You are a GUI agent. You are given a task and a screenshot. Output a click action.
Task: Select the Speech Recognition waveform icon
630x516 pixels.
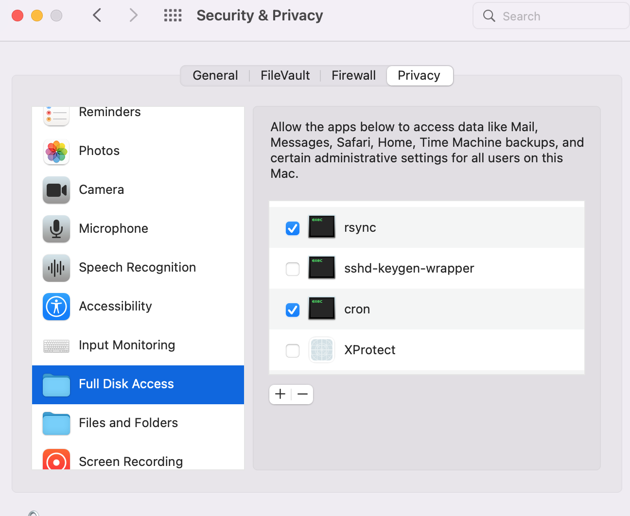[56, 268]
